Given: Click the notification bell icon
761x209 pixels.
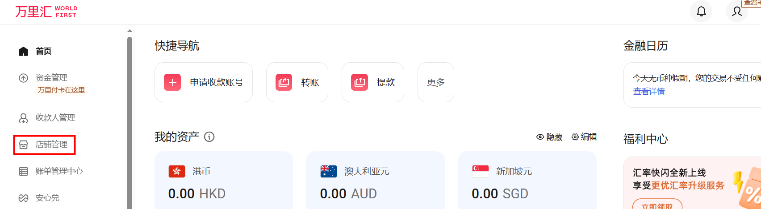Looking at the screenshot, I should click(x=701, y=12).
